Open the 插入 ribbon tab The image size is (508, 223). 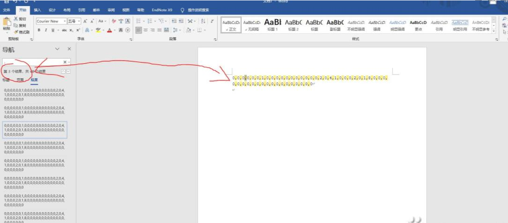point(37,10)
